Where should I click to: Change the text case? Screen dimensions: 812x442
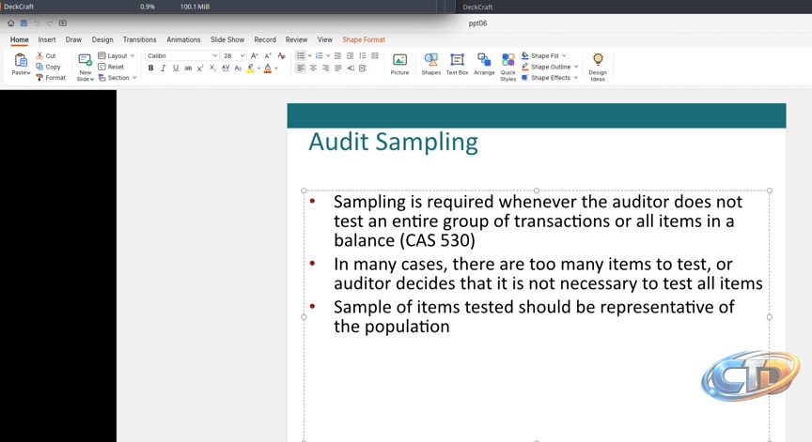(238, 69)
